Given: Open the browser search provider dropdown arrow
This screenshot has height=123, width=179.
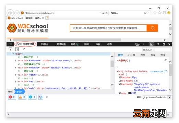Looking at the screenshot, I should click(x=148, y=13).
